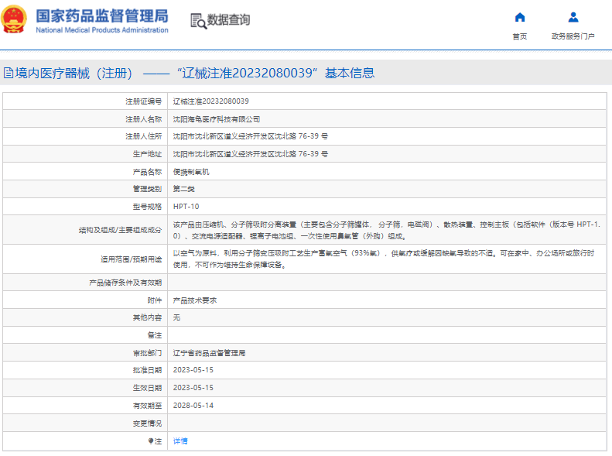Go to 首页 link
612x456 pixels.
click(x=519, y=36)
